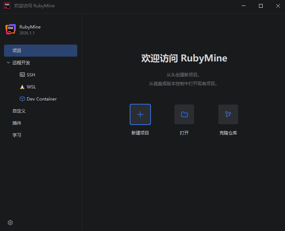The height and width of the screenshot is (231, 285).
Task: Select the Dev Container cube icon
Action: 22,99
